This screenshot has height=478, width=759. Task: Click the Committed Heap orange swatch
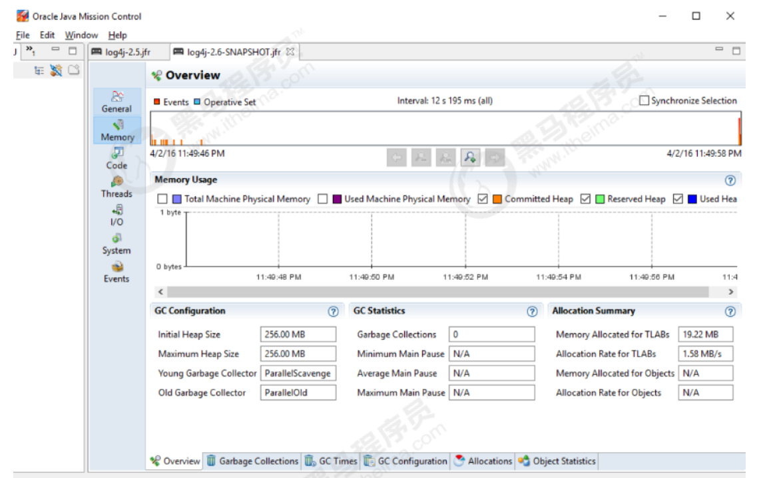(x=497, y=199)
